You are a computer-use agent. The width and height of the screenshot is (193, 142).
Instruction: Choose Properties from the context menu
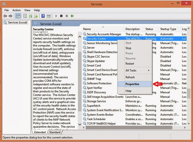135,84
